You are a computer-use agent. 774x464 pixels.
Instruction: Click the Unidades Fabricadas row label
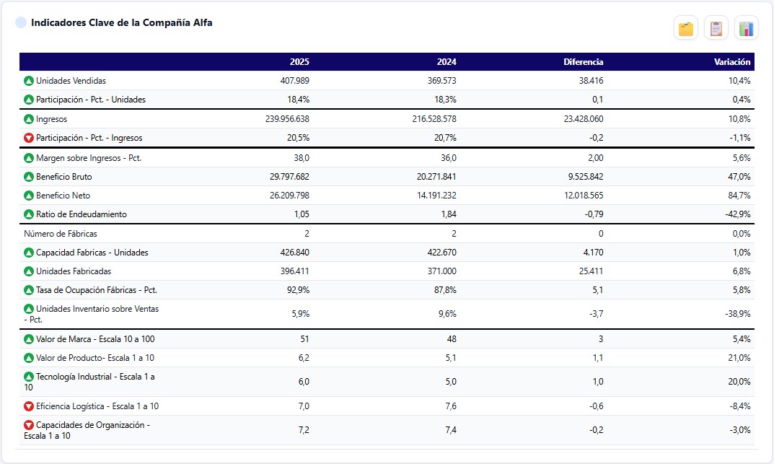tap(74, 271)
